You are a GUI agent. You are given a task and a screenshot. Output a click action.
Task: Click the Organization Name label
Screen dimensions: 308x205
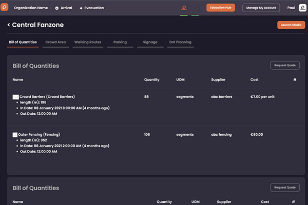click(31, 8)
